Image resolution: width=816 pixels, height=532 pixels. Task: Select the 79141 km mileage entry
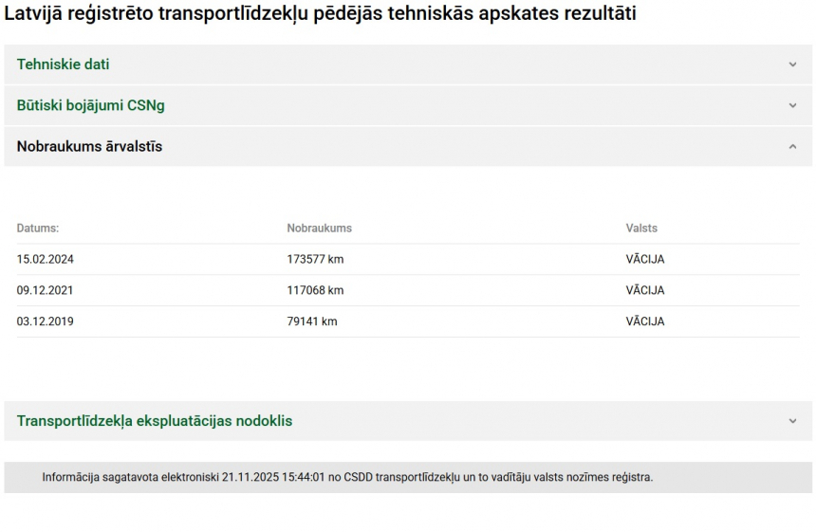[x=312, y=321]
